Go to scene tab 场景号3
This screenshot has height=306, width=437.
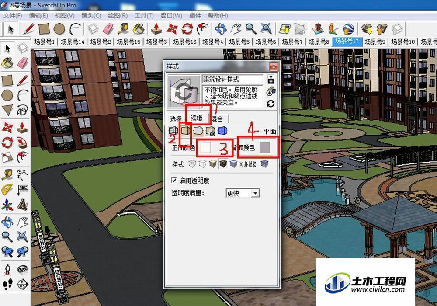tap(156, 42)
